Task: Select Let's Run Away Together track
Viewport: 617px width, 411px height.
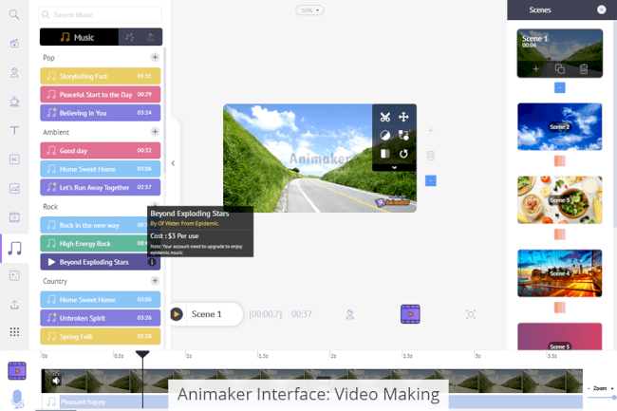Action: point(101,187)
